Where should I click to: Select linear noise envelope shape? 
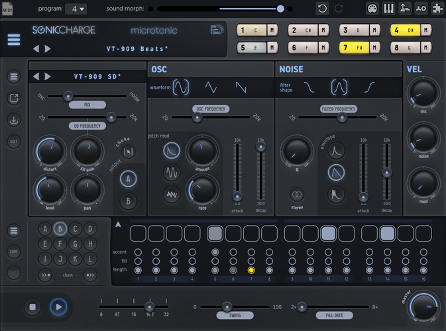[x=336, y=173]
